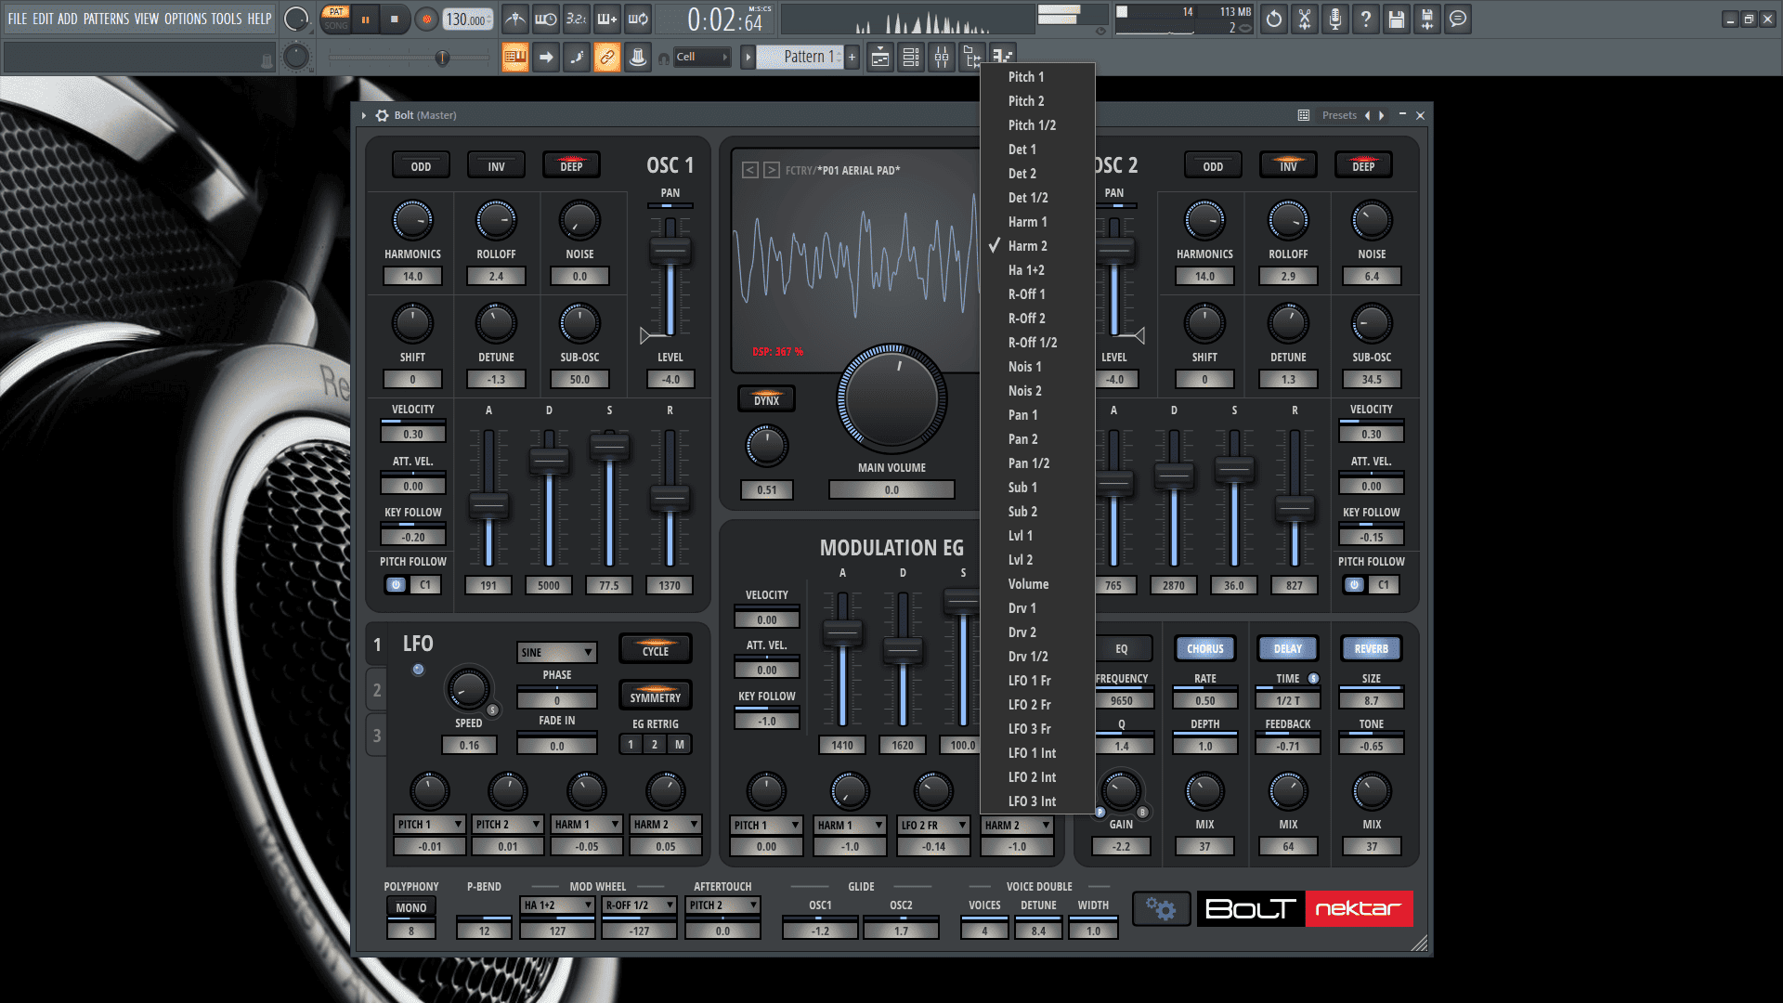Click the CHORUS effect button
Image resolution: width=1783 pixels, height=1003 pixels.
click(1204, 649)
